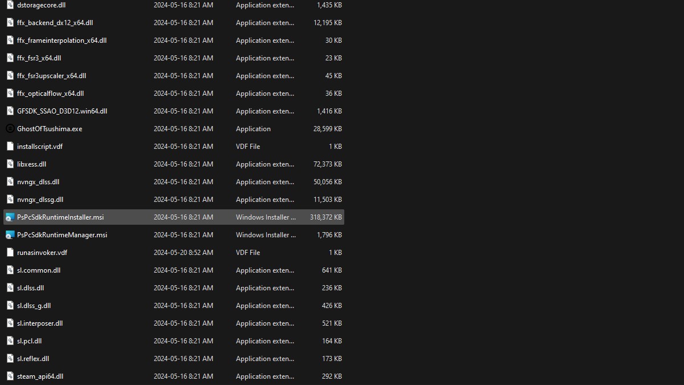
Task: Click the libxess.dll file icon
Action: pos(10,164)
